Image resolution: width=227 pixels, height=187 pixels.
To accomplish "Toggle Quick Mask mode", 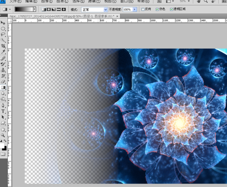I will pos(3,154).
